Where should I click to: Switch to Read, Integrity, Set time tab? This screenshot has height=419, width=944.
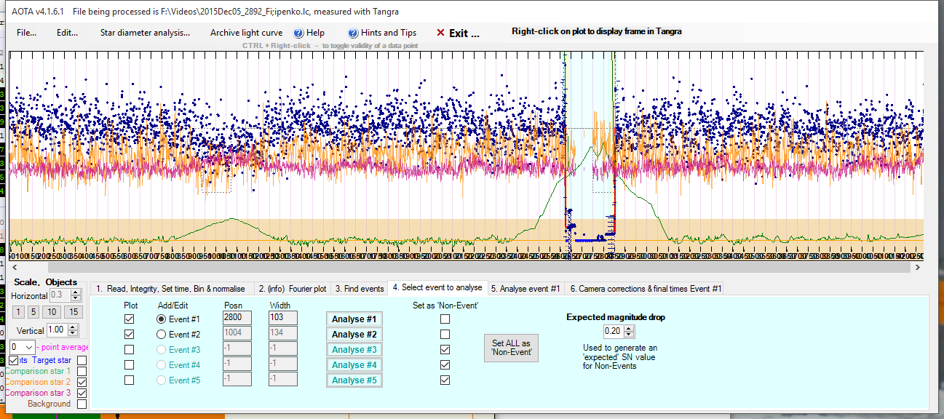click(x=172, y=289)
